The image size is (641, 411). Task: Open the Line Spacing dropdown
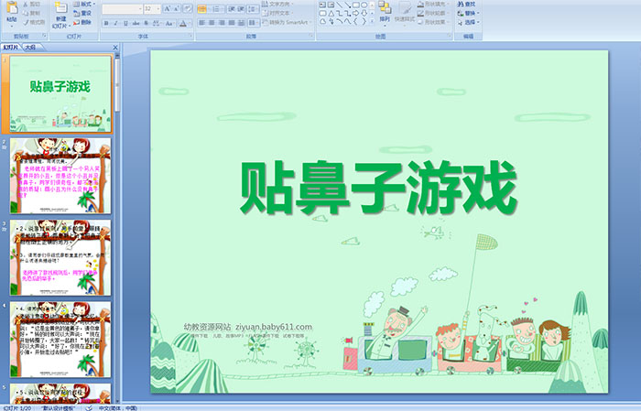[x=253, y=9]
